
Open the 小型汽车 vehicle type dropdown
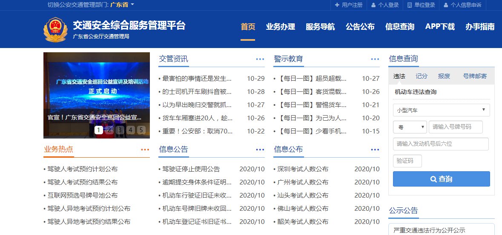coord(441,110)
